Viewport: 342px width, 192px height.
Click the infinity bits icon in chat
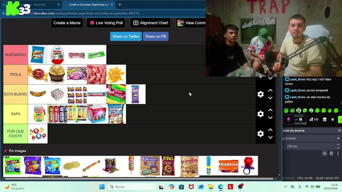(x=316, y=119)
